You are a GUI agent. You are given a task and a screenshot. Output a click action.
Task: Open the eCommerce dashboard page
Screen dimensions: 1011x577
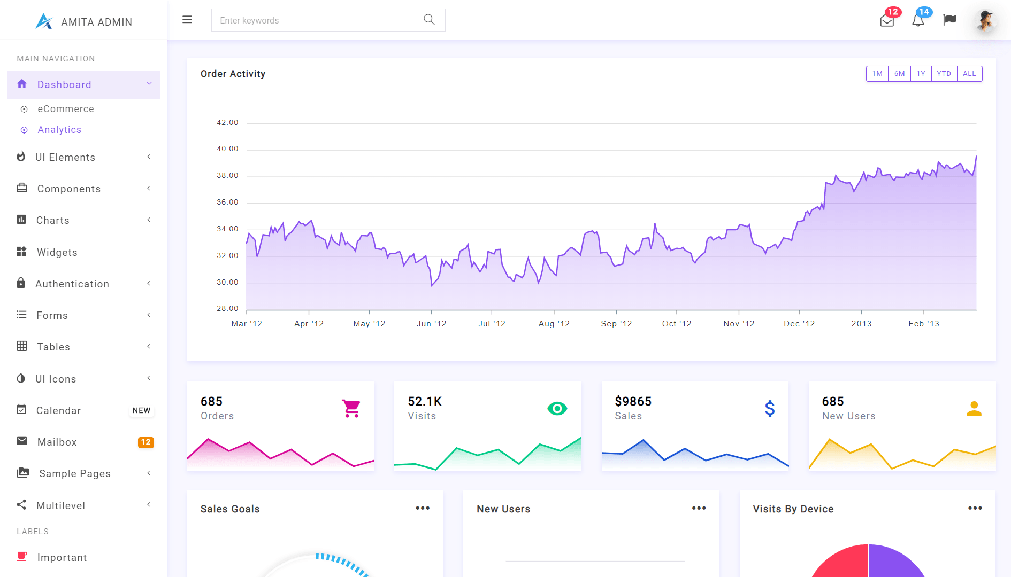[66, 109]
